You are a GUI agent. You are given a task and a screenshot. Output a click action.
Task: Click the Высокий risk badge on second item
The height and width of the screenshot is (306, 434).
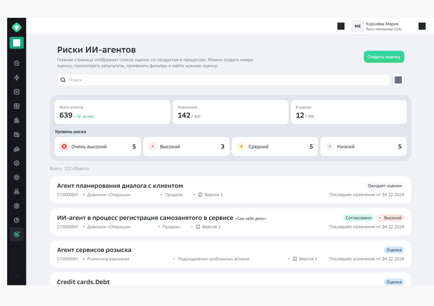[x=390, y=218]
